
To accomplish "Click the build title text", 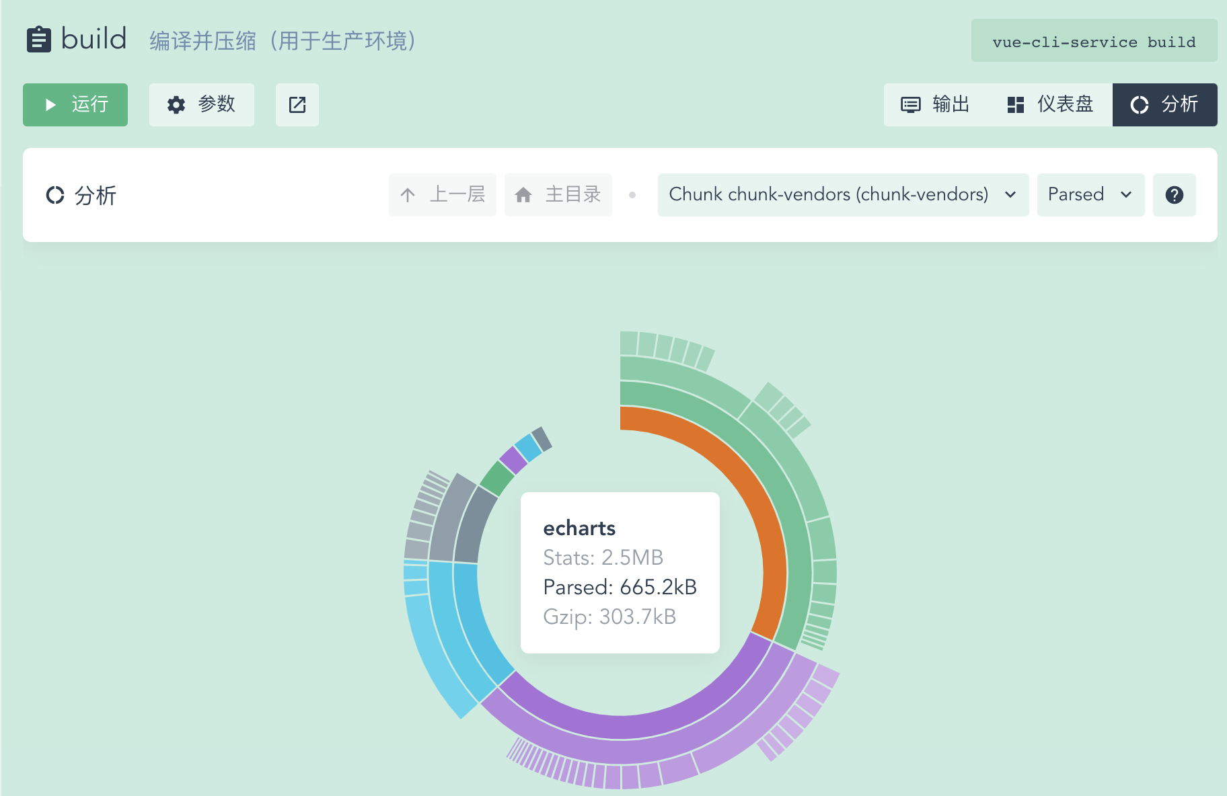I will (94, 38).
